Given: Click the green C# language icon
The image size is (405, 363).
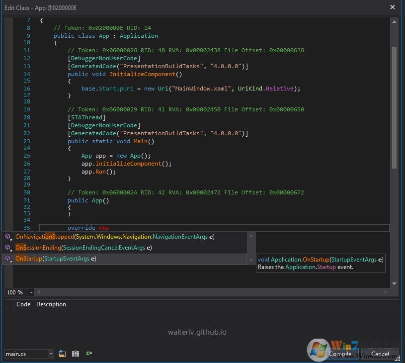Looking at the screenshot, I should [89, 354].
